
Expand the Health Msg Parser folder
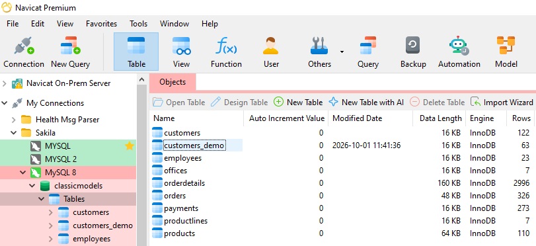[x=14, y=120]
